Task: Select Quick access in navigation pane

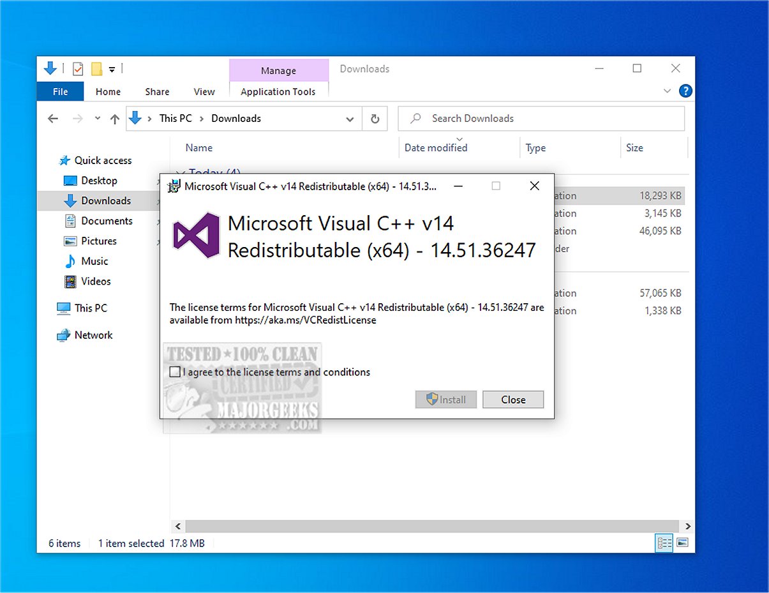Action: pyautogui.click(x=103, y=160)
